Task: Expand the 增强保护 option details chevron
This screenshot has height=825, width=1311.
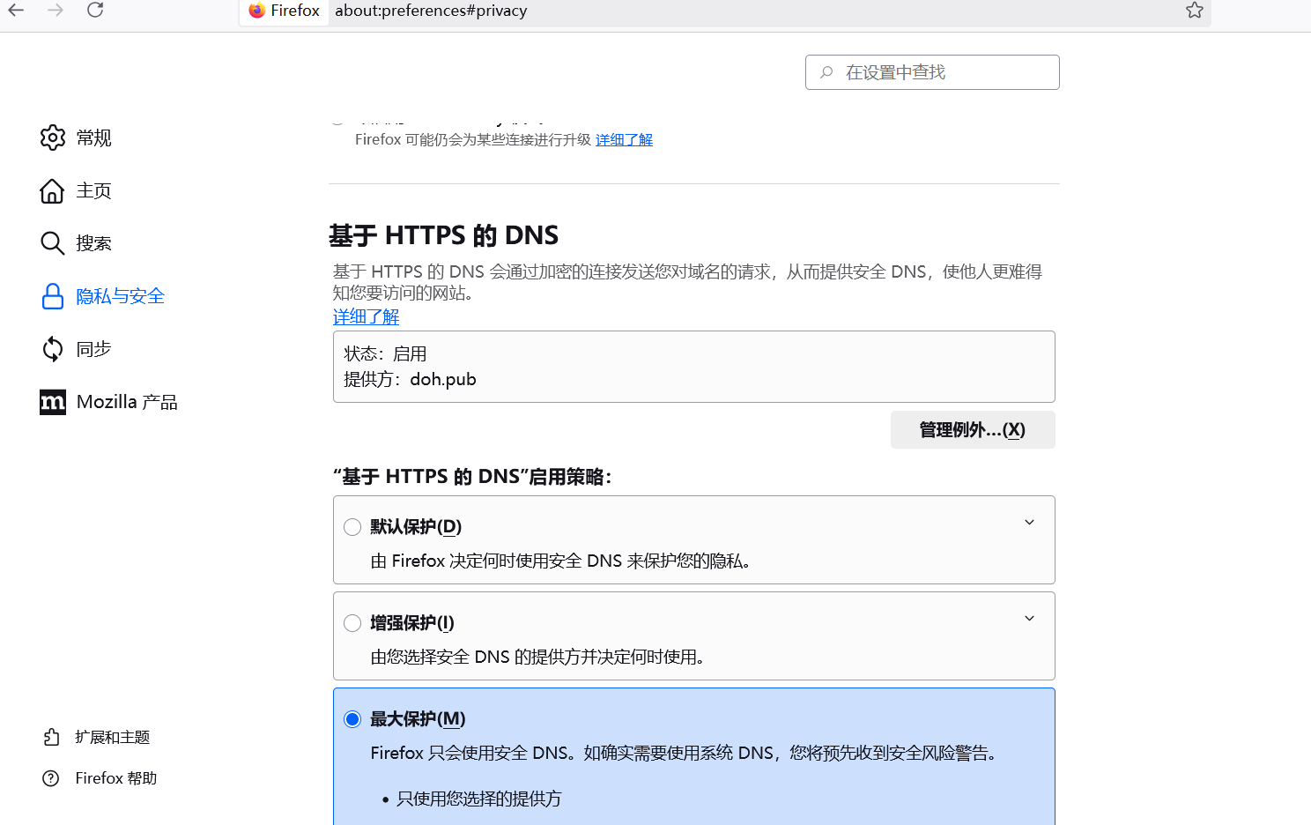Action: [1029, 619]
